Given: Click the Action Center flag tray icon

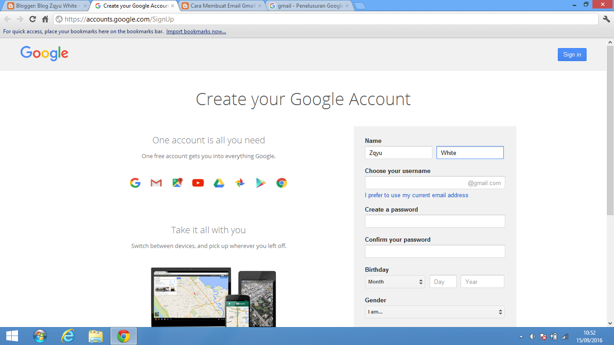Looking at the screenshot, I should click(543, 336).
